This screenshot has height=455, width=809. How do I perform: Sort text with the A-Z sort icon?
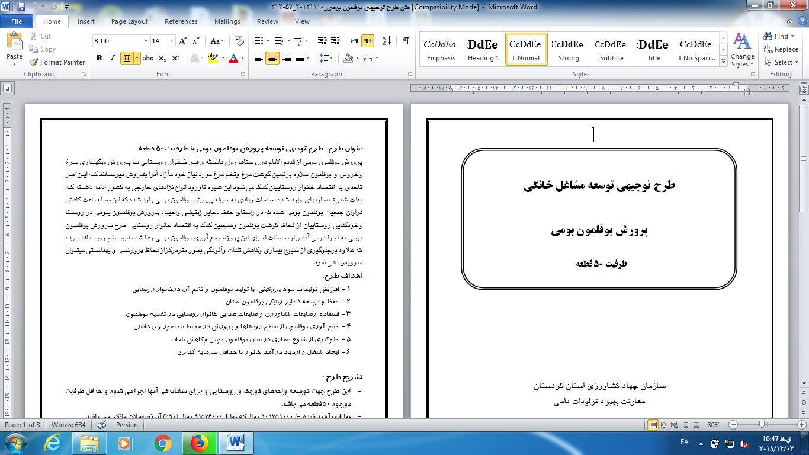[x=387, y=41]
